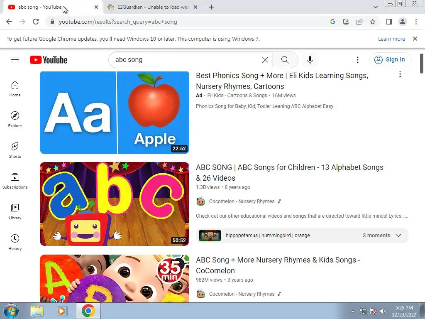This screenshot has height=319, width=425.
Task: Open Library in the sidebar
Action: pos(15,211)
